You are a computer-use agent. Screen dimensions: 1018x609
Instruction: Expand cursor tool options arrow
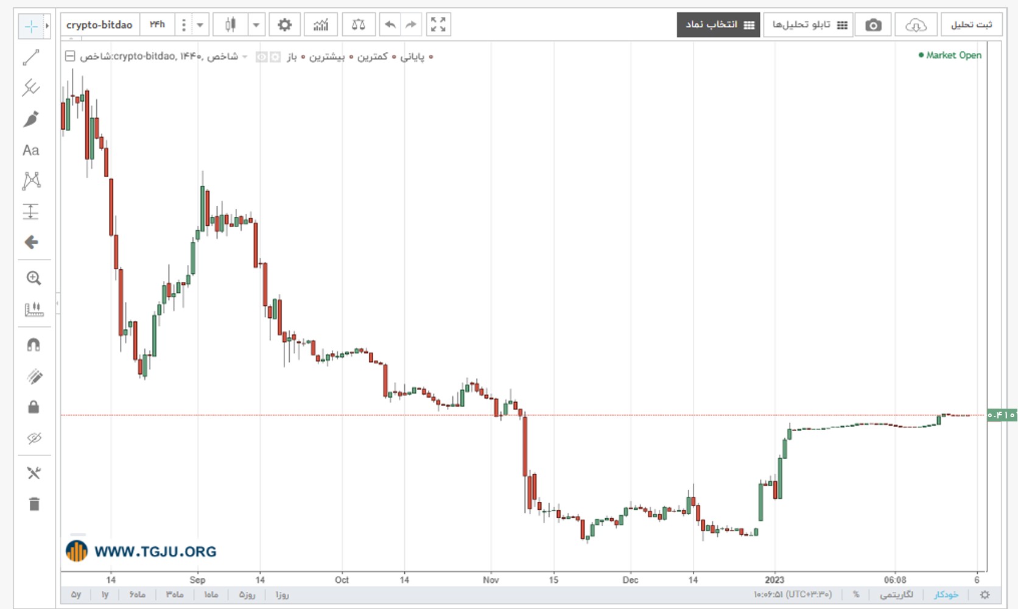47,26
